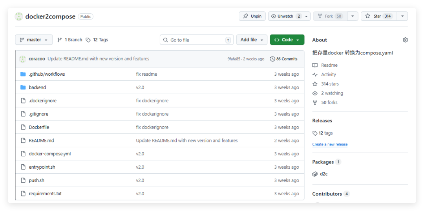Open the 1 Branch link
The width and height of the screenshot is (424, 211).
70,40
